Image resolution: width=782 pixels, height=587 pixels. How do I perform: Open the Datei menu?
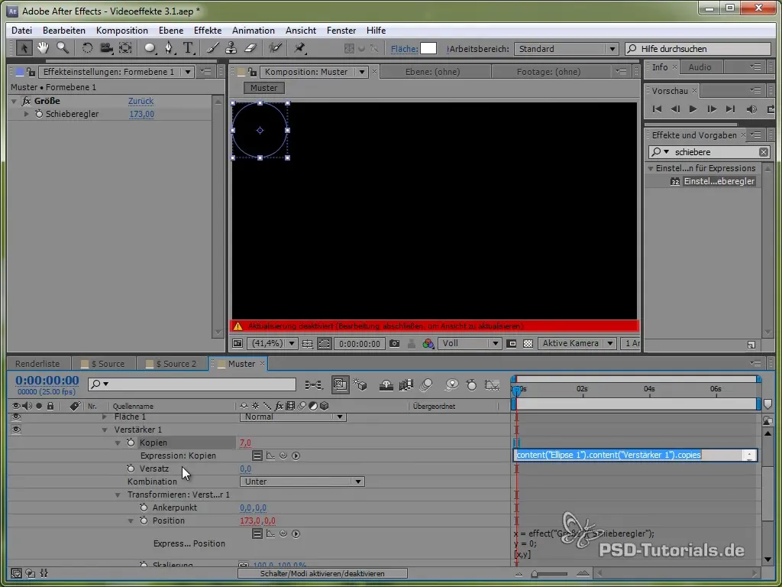pos(21,31)
